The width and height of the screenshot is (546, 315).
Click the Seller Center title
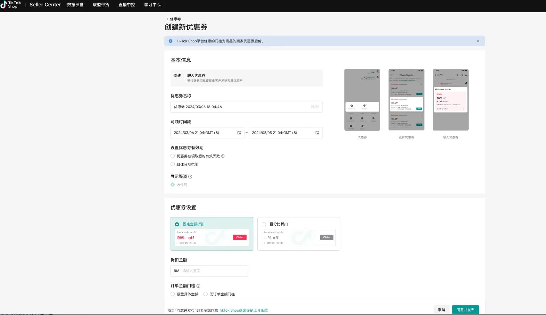[45, 5]
